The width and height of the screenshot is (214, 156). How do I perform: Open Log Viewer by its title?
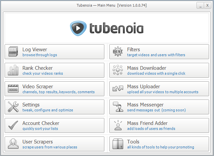pos(35,50)
